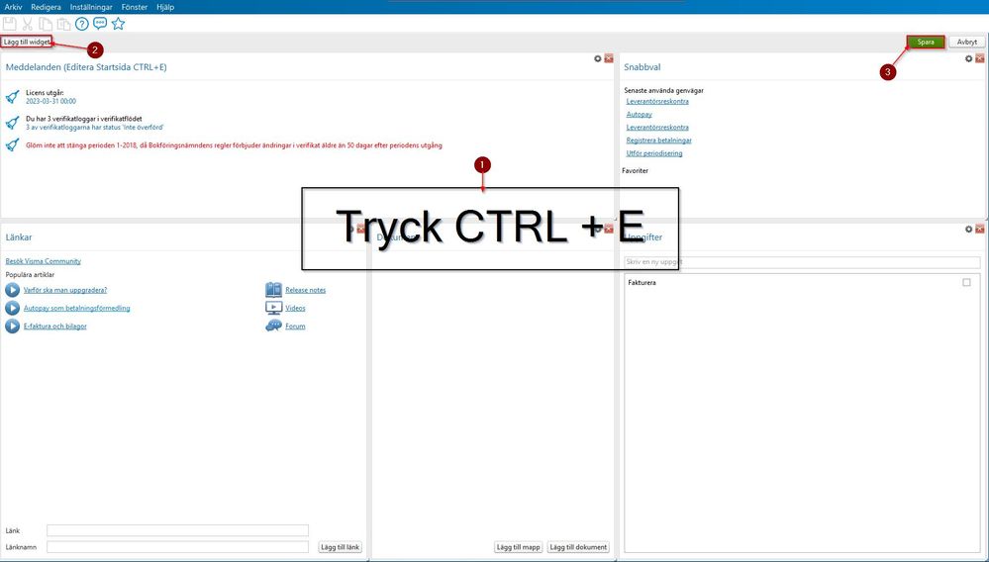Click the Länknamn input field

(x=177, y=547)
